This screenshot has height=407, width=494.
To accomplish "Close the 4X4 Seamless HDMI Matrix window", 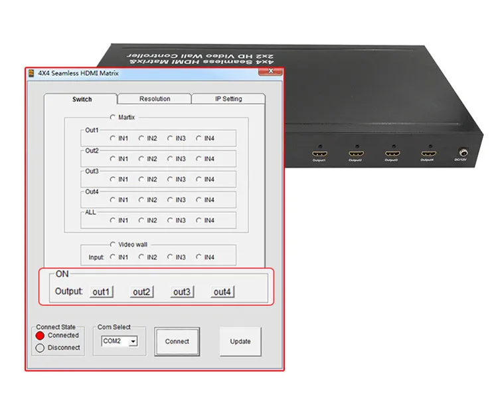I will point(270,72).
